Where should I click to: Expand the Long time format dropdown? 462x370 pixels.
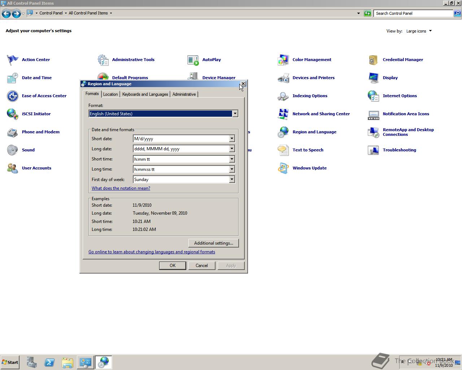click(232, 169)
